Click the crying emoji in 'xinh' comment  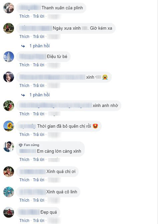coord(105,77)
